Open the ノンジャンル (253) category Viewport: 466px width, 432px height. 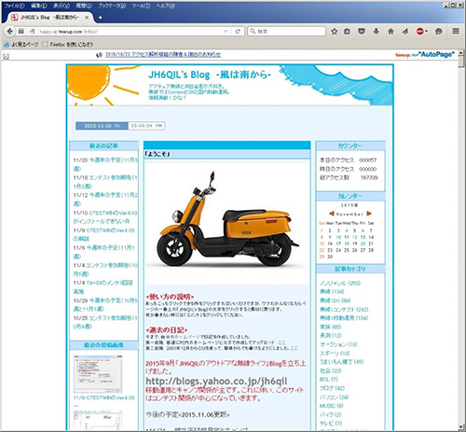coord(340,283)
